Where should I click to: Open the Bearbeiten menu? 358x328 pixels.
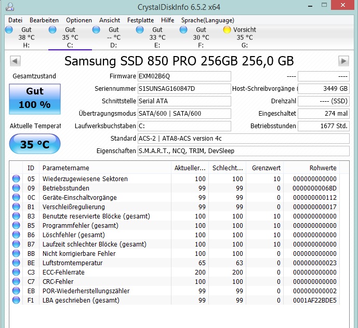click(44, 20)
